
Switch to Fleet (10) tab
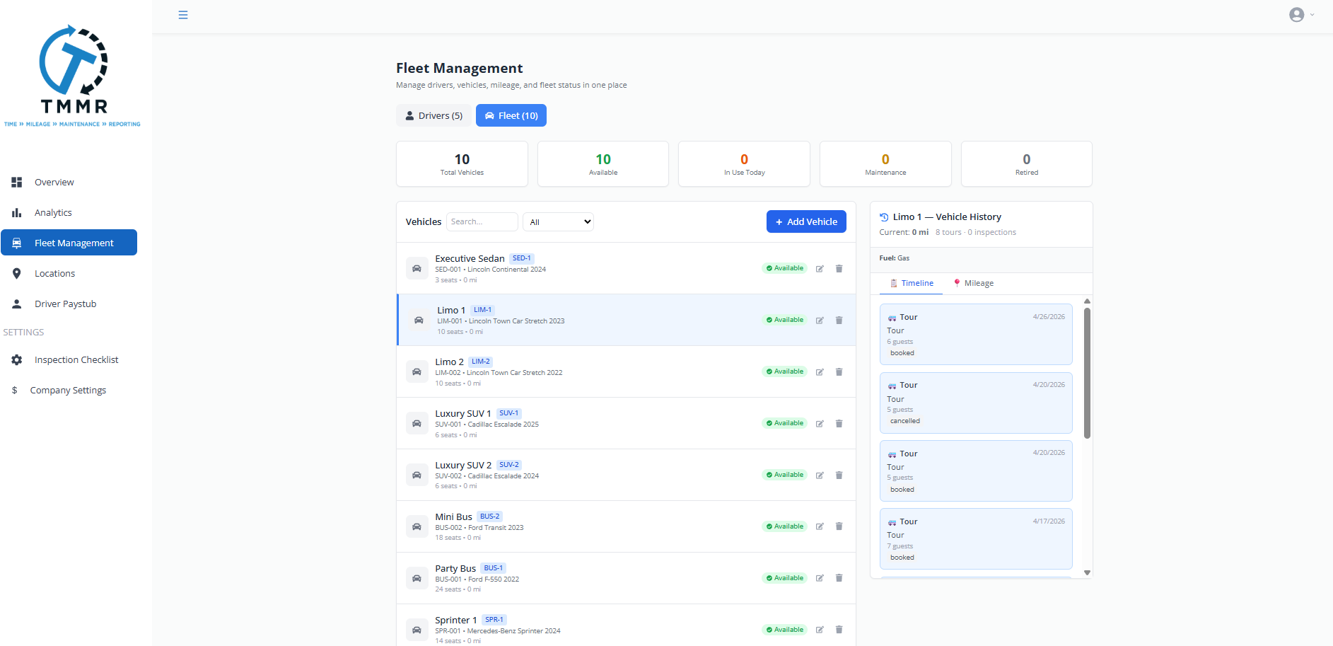(x=511, y=115)
